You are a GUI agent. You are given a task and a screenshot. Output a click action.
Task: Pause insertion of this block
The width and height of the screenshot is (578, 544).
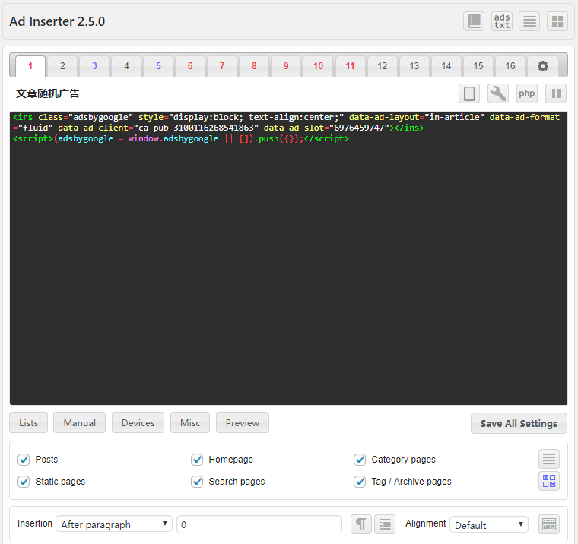click(556, 93)
